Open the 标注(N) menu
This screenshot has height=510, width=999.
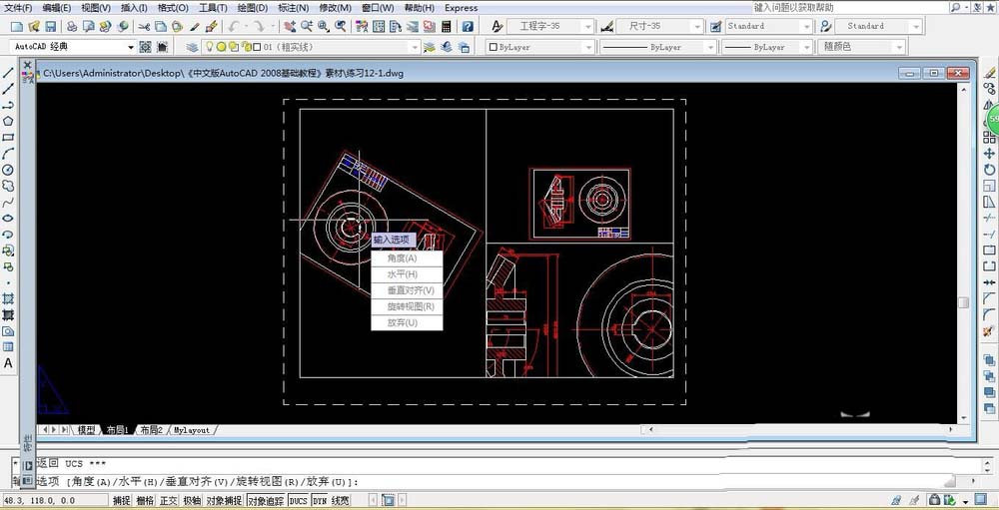coord(293,8)
